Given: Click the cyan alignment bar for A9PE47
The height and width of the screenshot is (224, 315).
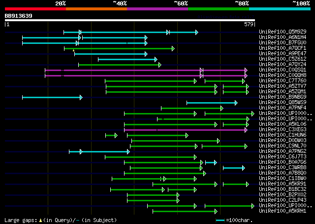Looking at the screenshot, I should pyautogui.click(x=111, y=54).
